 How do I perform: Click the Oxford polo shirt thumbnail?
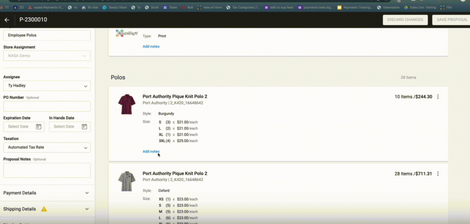pos(127,181)
